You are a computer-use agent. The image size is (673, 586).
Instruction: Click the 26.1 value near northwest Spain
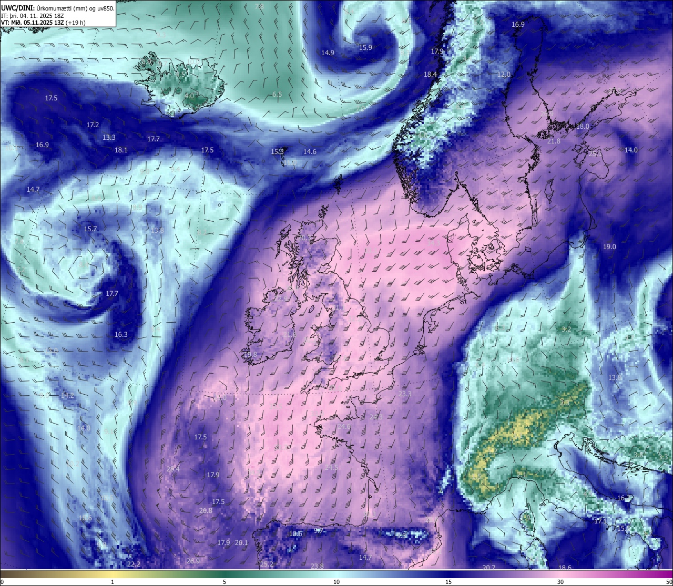click(x=241, y=543)
